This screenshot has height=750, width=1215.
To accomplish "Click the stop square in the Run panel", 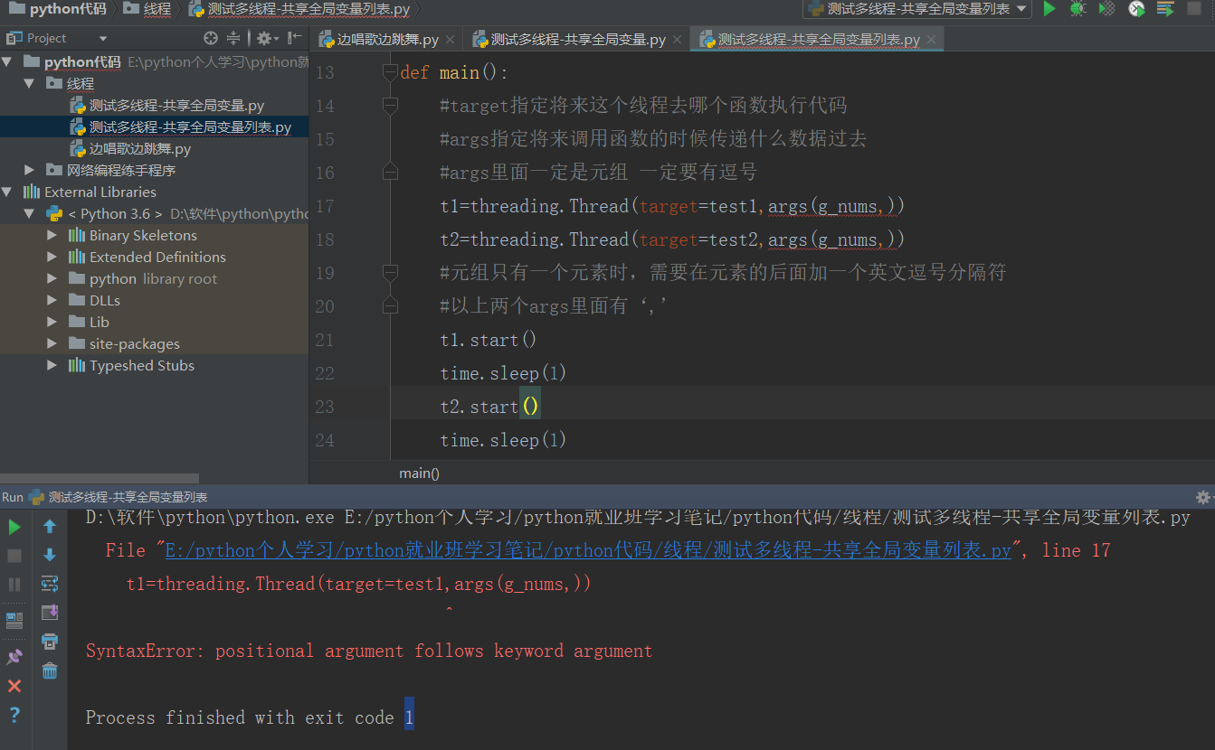I will [14, 555].
